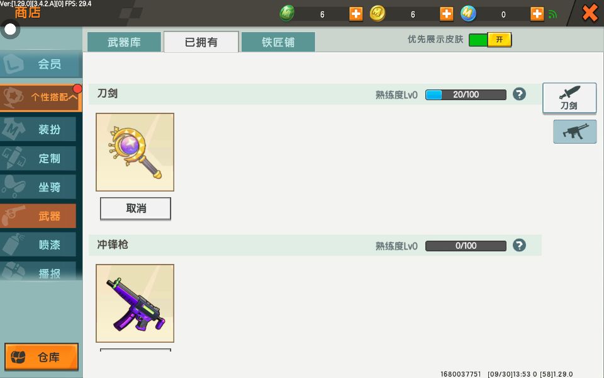The width and height of the screenshot is (604, 378).
Task: Toggle 优先展示皮肤 switch
Action: coord(490,40)
